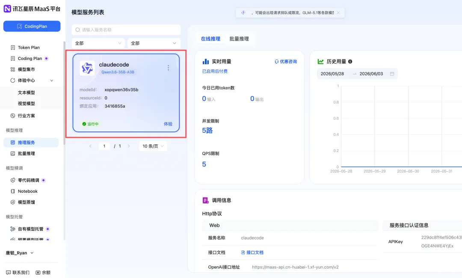
Task: Click 优惠咨询 link
Action: click(286, 61)
